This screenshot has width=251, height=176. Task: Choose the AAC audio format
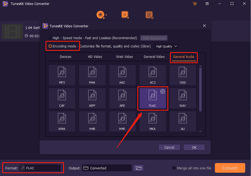122,75
